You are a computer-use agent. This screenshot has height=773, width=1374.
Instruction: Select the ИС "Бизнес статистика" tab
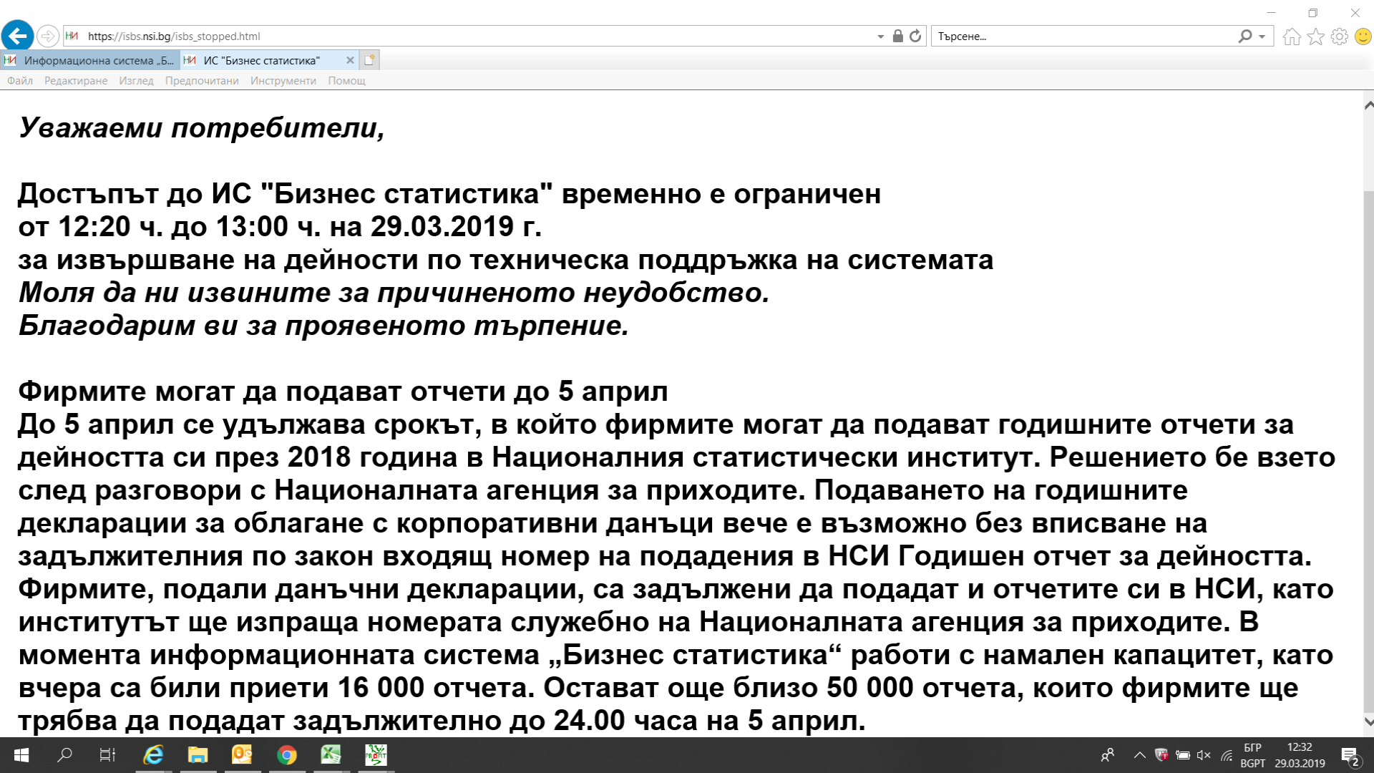pos(269,60)
